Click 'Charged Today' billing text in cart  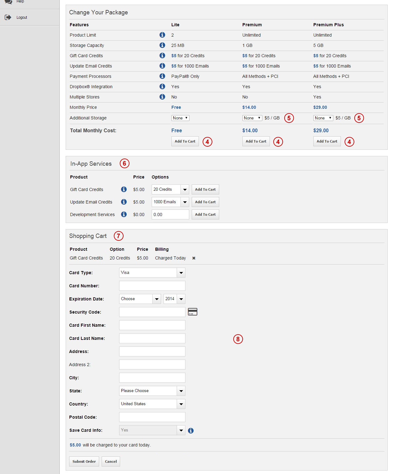170,258
